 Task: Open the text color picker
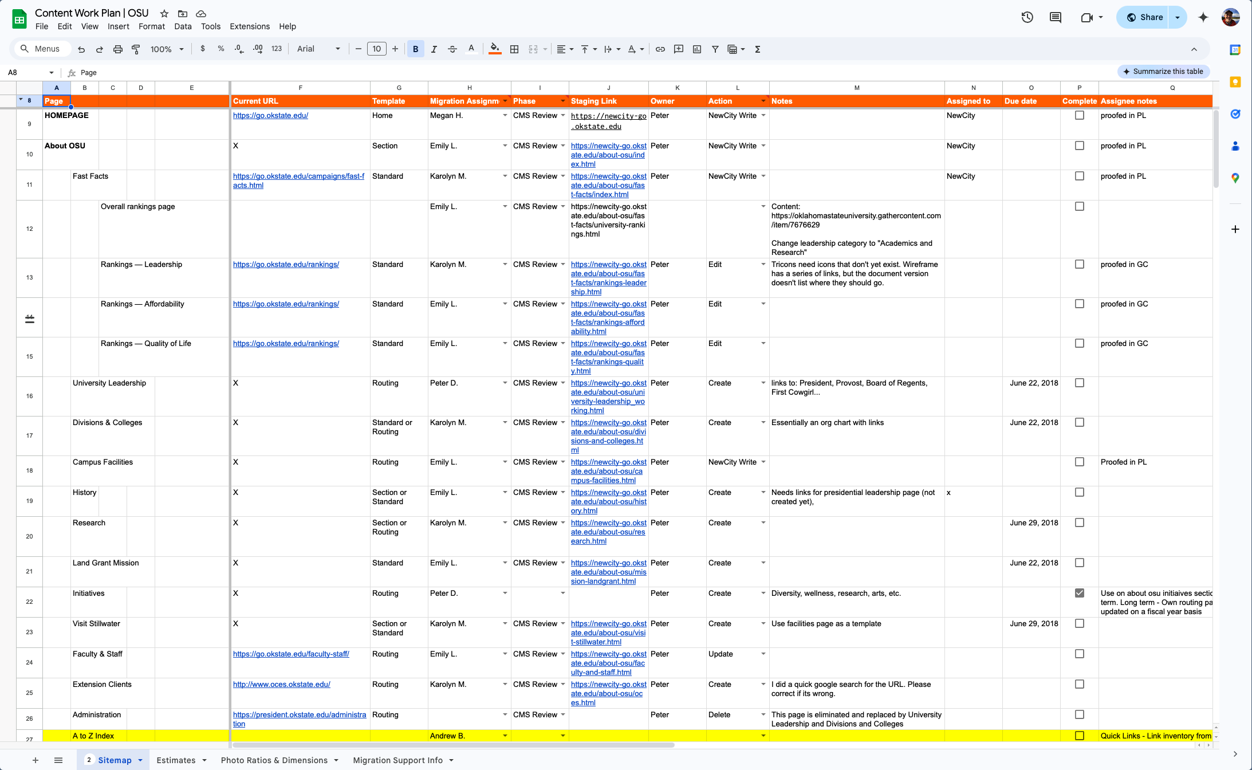click(471, 49)
